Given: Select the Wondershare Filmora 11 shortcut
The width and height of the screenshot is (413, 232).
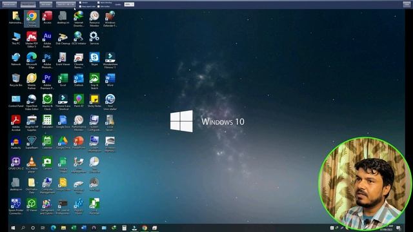Looking at the screenshot, I should 110,60.
